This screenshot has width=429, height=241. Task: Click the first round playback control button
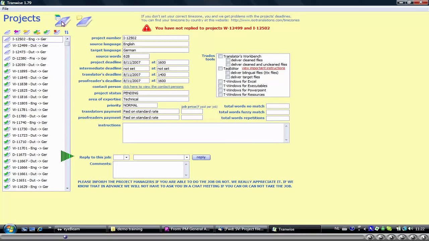[x=370, y=237]
